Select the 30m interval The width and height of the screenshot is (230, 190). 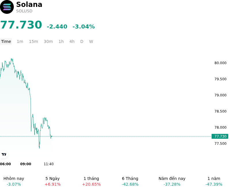click(x=48, y=41)
